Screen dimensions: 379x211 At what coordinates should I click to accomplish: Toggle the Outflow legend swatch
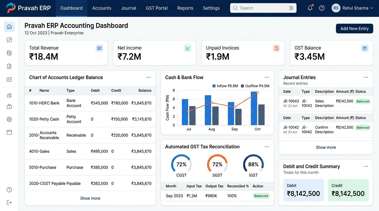coord(242,86)
